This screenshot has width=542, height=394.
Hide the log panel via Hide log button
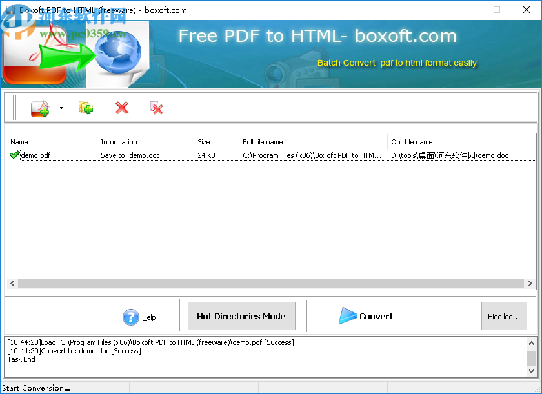[504, 316]
